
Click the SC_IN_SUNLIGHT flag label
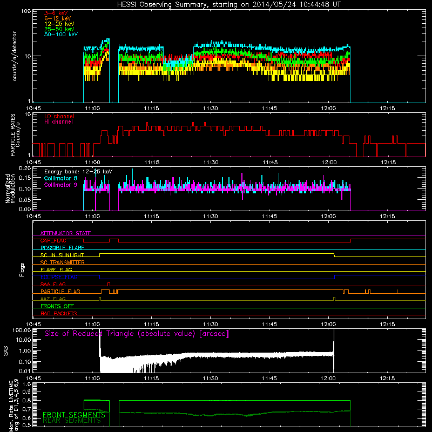[62, 255]
